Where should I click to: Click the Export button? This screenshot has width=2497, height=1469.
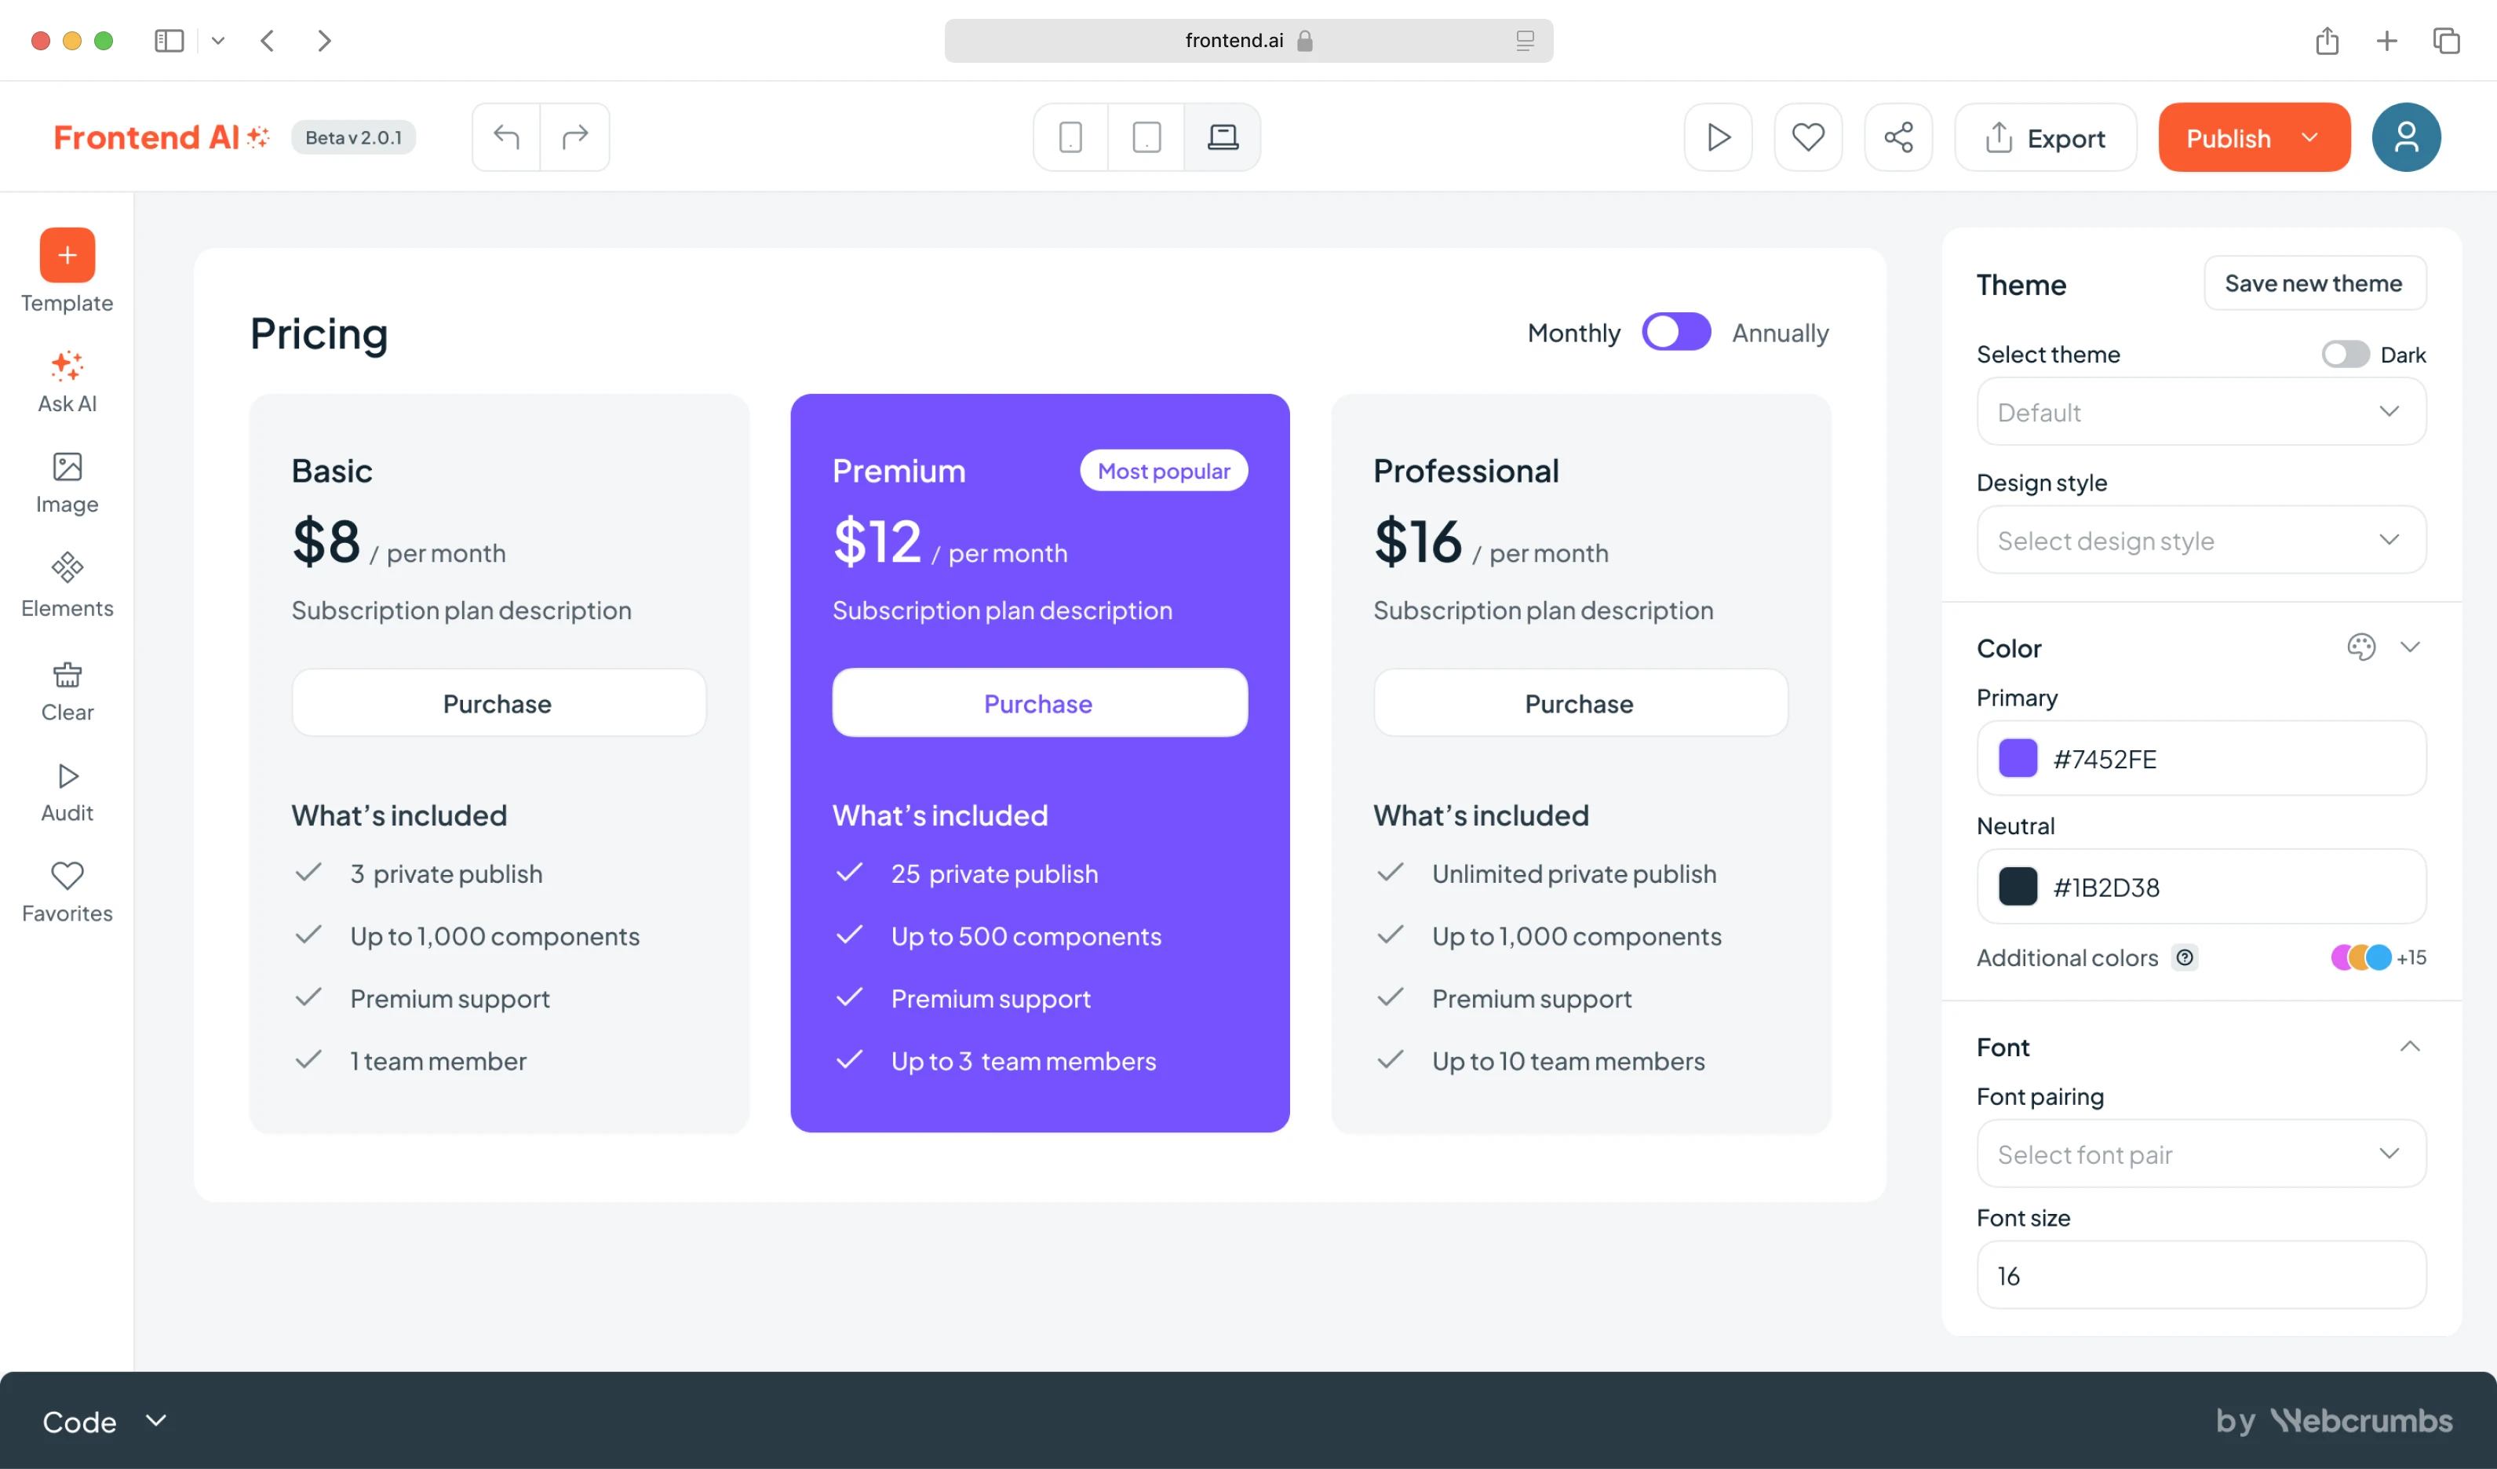click(2045, 137)
